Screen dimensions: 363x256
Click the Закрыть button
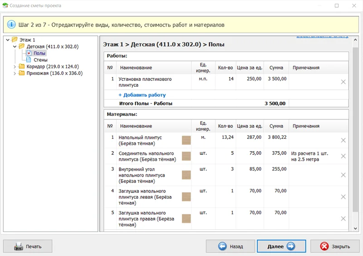click(335, 246)
